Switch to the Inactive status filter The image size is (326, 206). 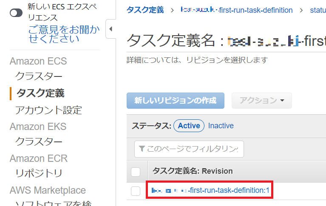(221, 126)
